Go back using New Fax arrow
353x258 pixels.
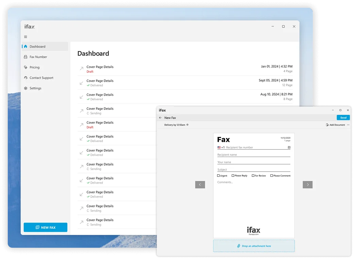coord(160,118)
